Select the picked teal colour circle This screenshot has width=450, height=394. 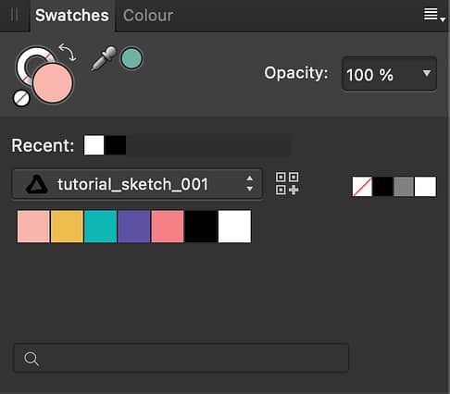(131, 58)
